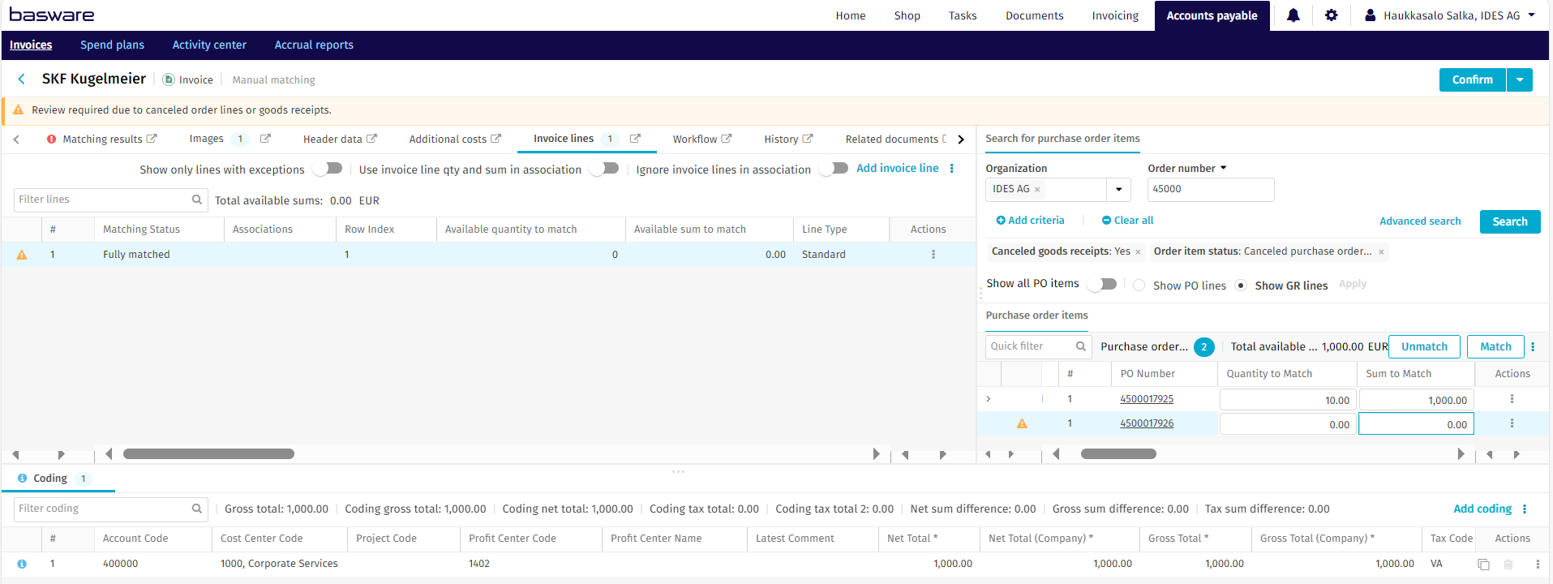The height and width of the screenshot is (584, 1553).
Task: Click the Confirm button
Action: click(x=1473, y=79)
